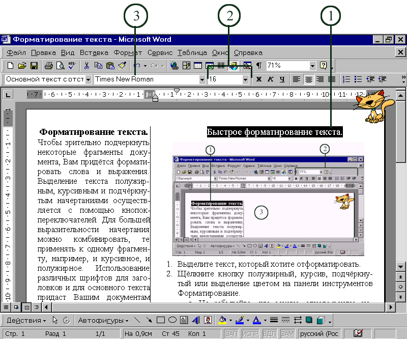
Task: Set text columns
Action: click(x=221, y=66)
